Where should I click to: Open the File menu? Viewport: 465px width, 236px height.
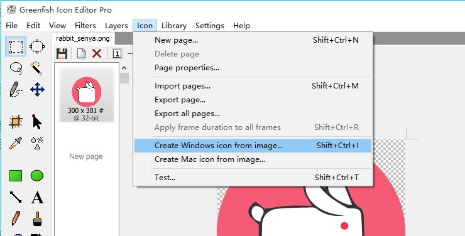(x=11, y=26)
